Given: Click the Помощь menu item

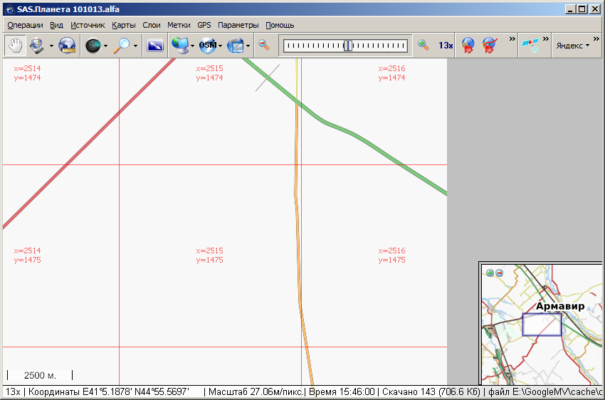Looking at the screenshot, I should pos(280,25).
